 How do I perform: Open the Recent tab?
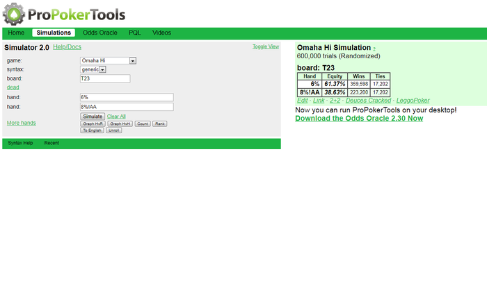[x=51, y=143]
